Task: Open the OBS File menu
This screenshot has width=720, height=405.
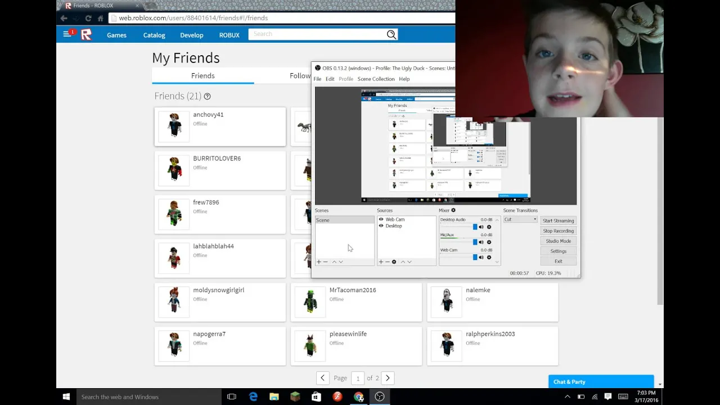Action: coord(317,79)
